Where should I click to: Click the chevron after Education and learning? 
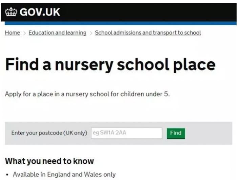pos(91,33)
